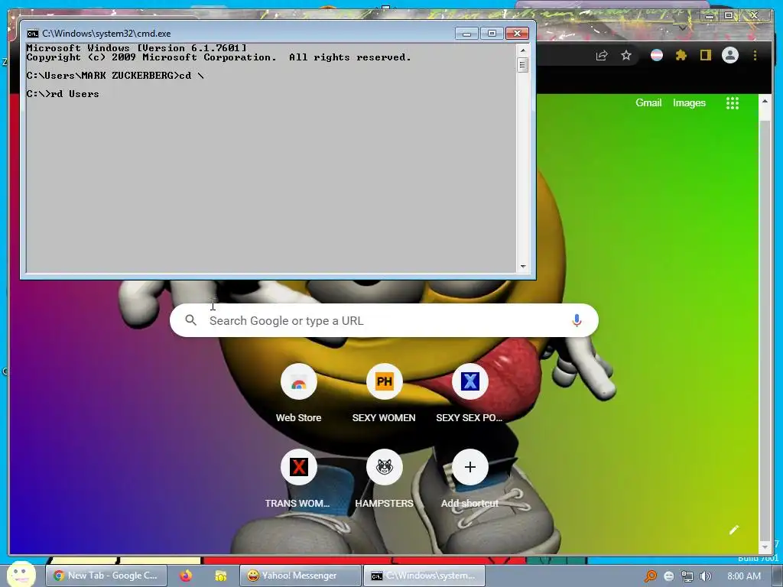
Task: Open the Web Store shortcut
Action: point(299,394)
